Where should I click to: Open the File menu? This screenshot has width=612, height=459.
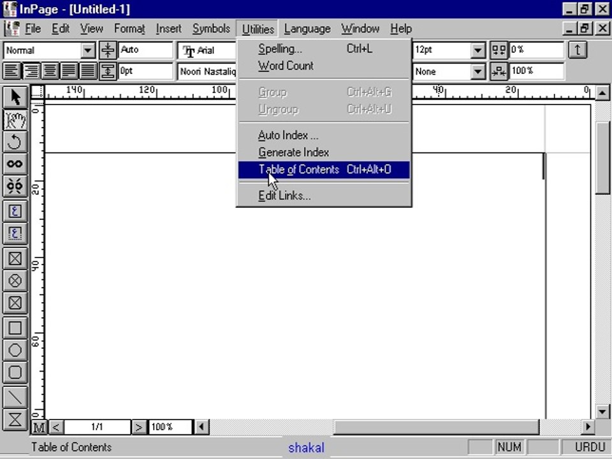[33, 29]
